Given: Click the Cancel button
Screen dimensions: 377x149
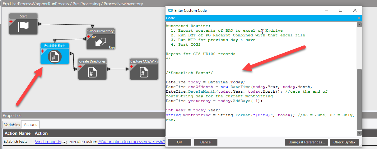Looking at the screenshot, I should point(206,142).
